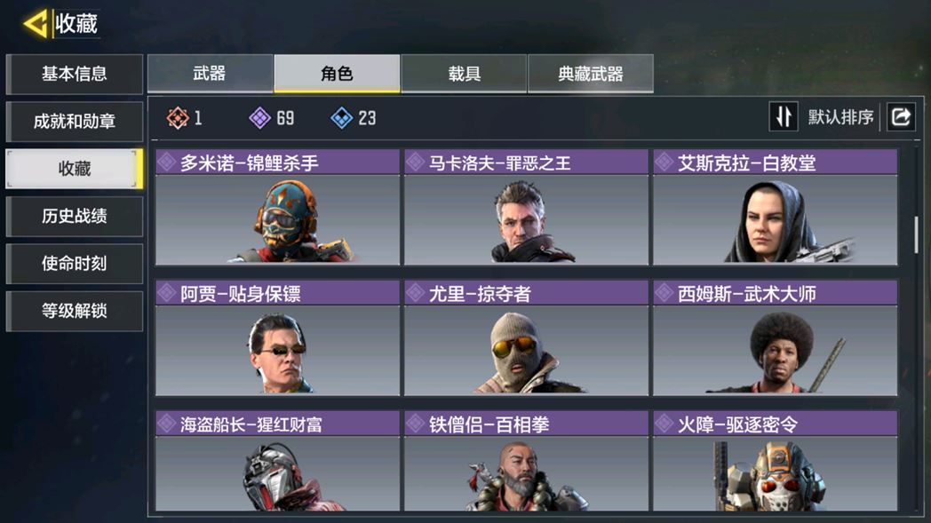The image size is (931, 523).
Task: Switch to the 载具 tab
Action: pyautogui.click(x=464, y=74)
